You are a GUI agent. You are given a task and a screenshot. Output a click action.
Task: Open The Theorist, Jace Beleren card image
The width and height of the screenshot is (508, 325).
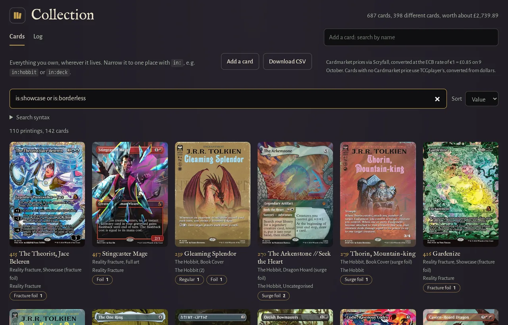tap(47, 194)
